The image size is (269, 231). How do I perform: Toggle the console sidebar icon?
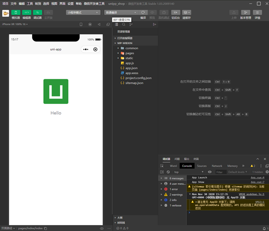(162, 172)
